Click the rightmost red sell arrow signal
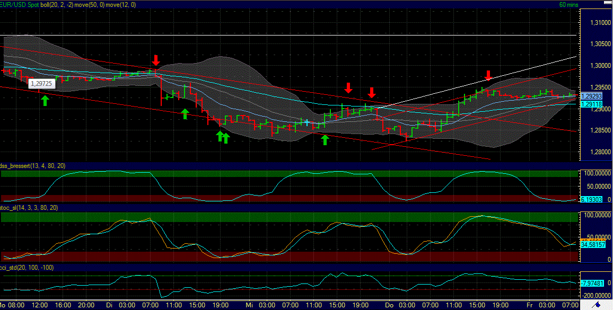This screenshot has height=310, width=613. point(488,77)
